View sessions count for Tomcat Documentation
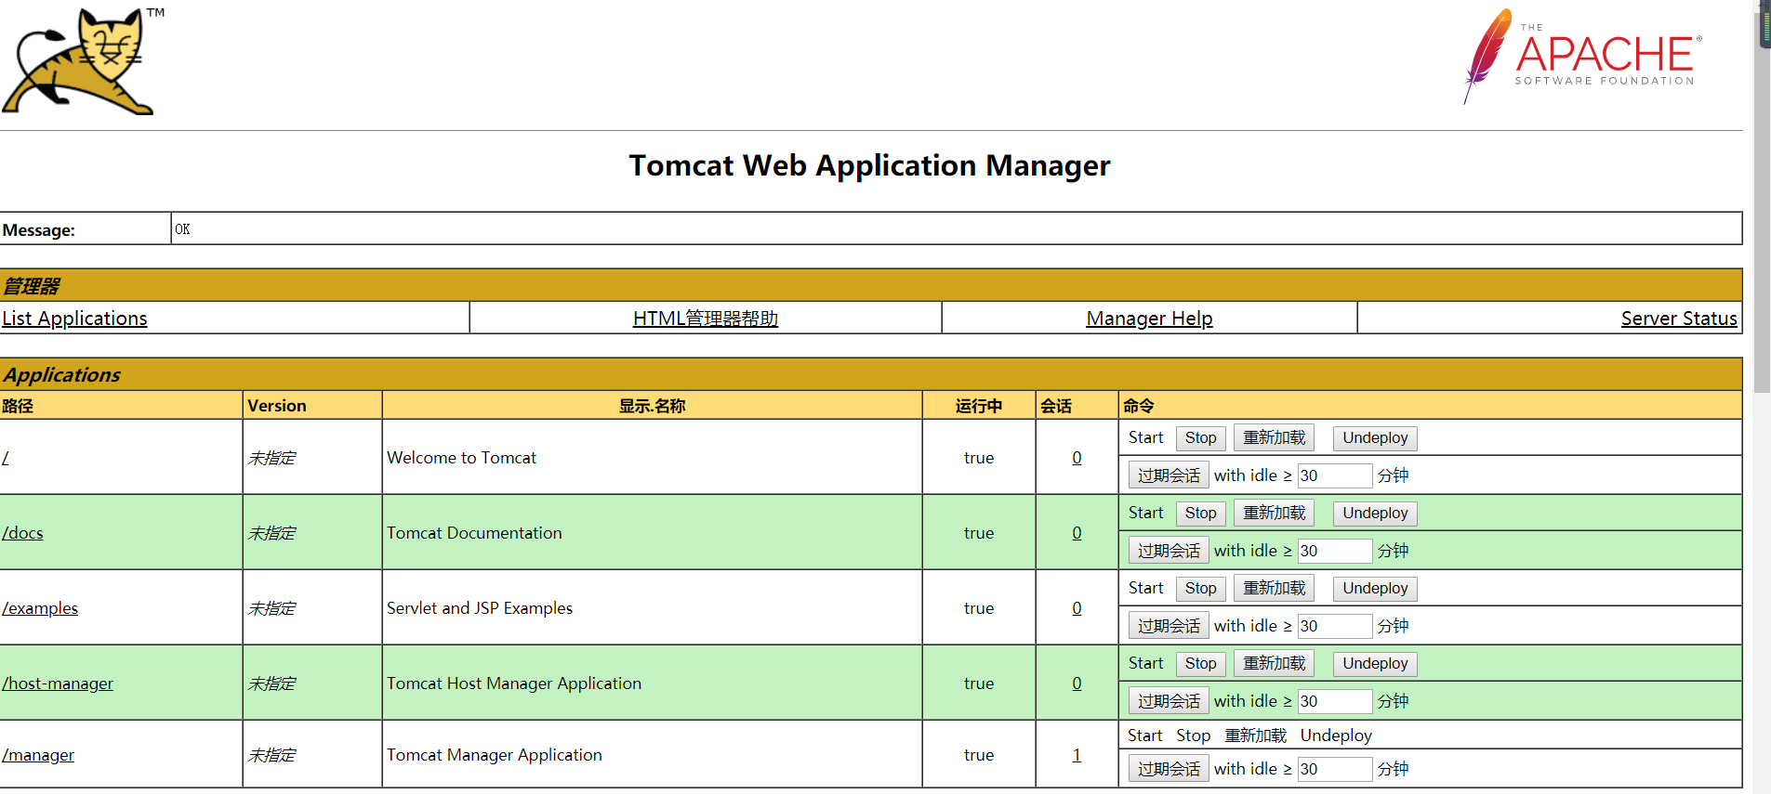This screenshot has height=794, width=1771. [1077, 533]
